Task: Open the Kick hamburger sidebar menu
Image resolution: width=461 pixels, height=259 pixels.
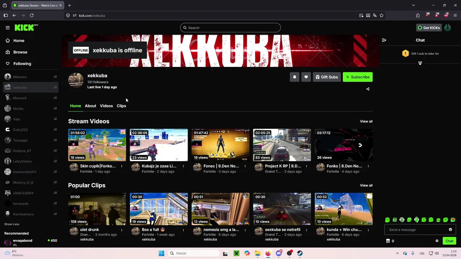Action: (8, 28)
